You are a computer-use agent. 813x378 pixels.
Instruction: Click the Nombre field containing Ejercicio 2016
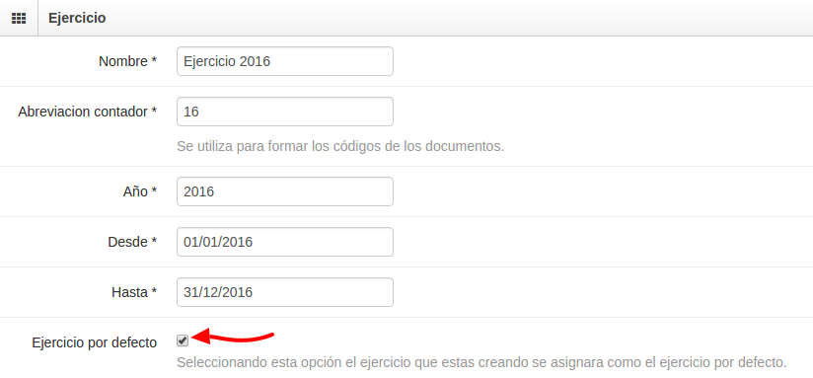[285, 61]
